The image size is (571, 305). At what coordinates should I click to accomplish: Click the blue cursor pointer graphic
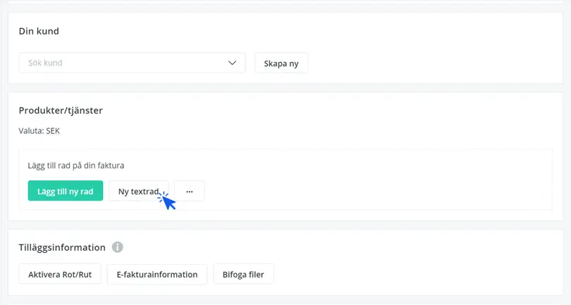point(167,201)
